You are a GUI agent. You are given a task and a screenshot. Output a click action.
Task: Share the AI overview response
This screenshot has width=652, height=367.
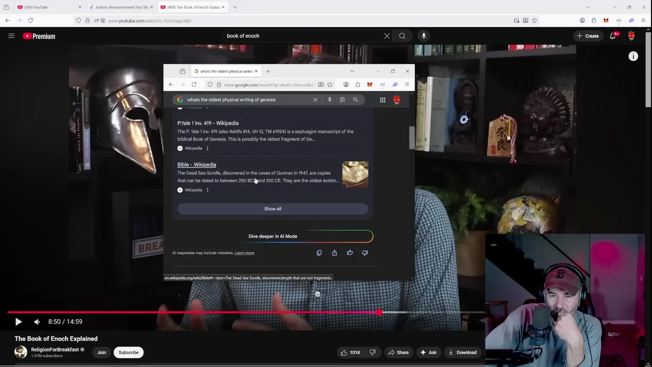pyautogui.click(x=334, y=253)
